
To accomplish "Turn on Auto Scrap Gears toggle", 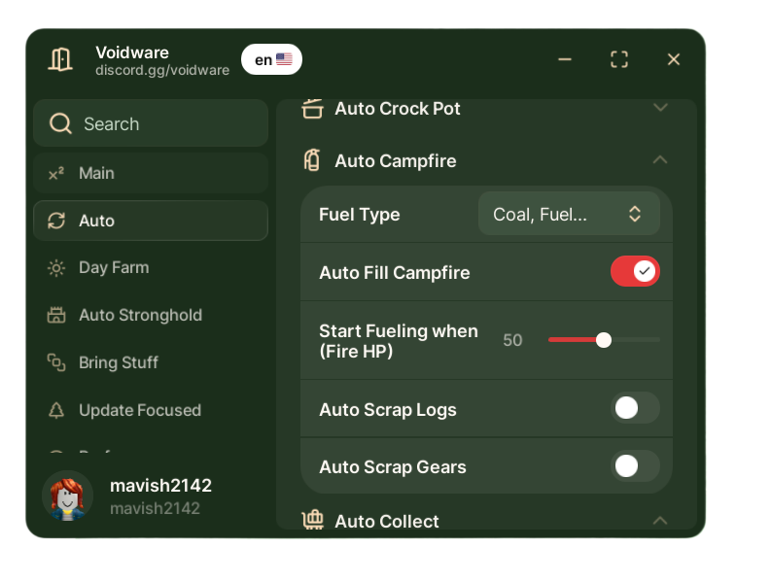I will 635,466.
